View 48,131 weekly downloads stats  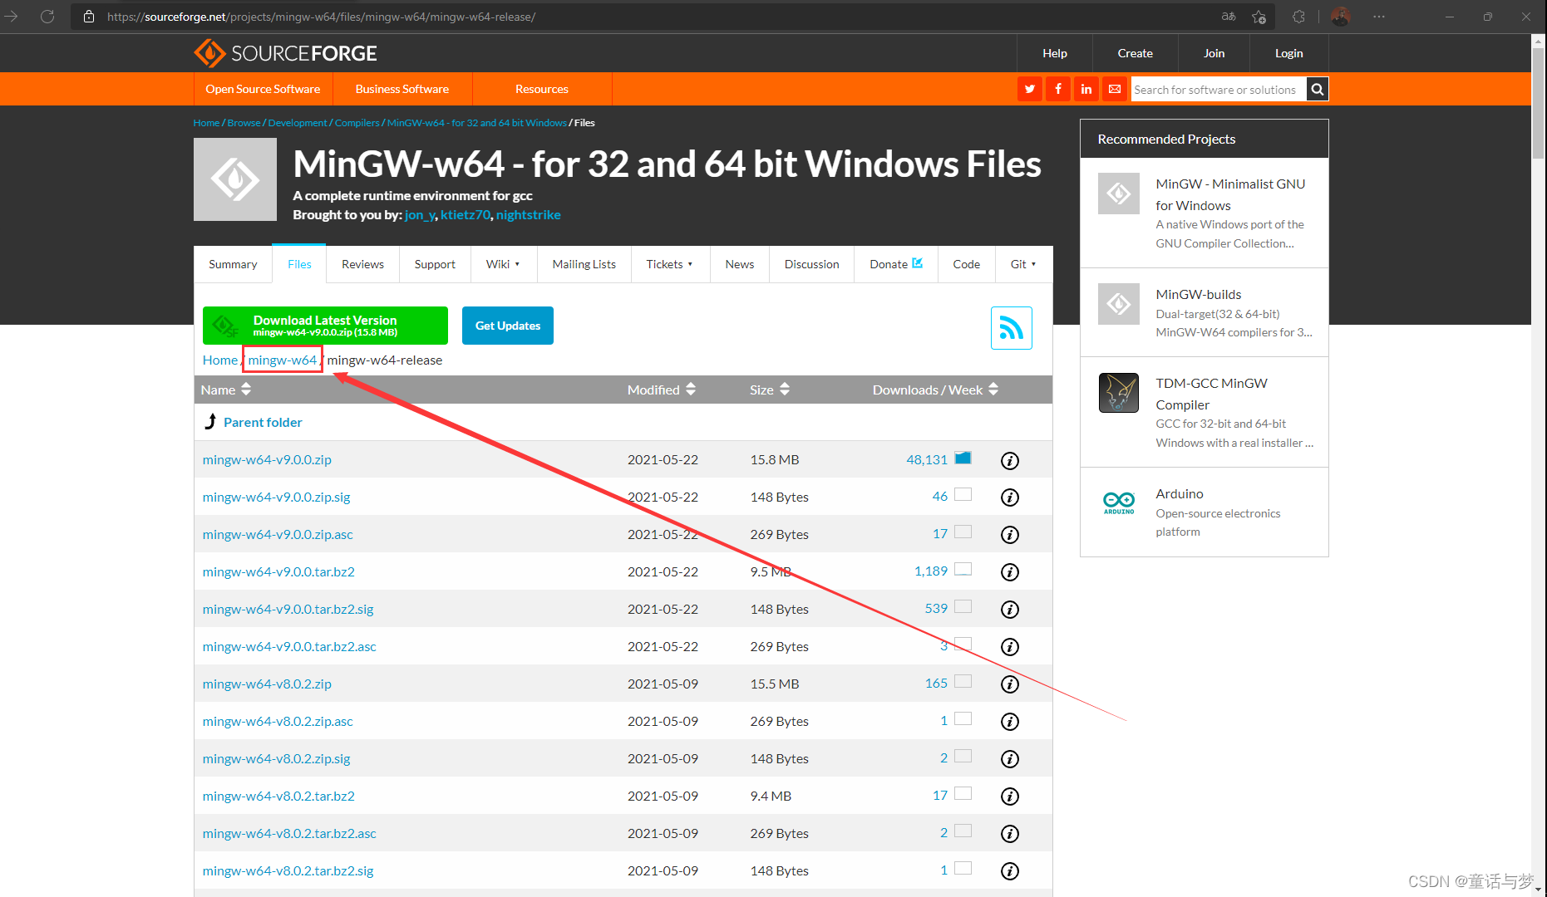coord(927,459)
